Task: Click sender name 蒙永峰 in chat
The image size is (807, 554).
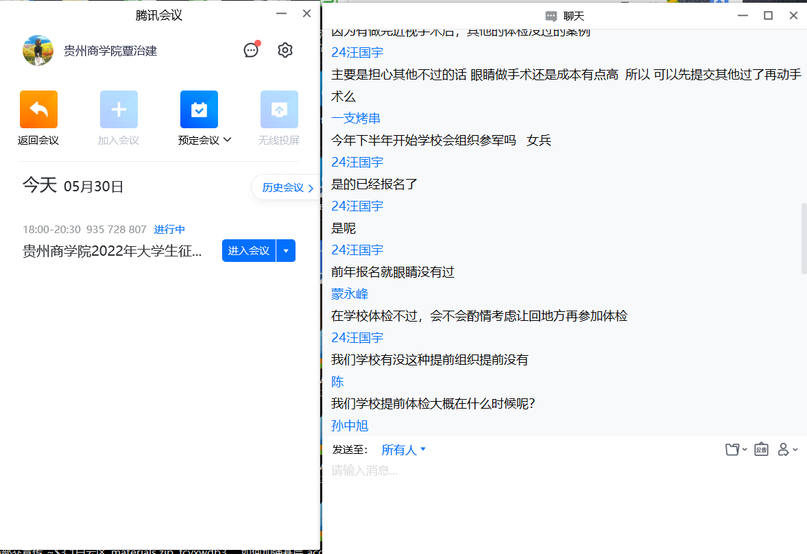Action: [x=350, y=294]
